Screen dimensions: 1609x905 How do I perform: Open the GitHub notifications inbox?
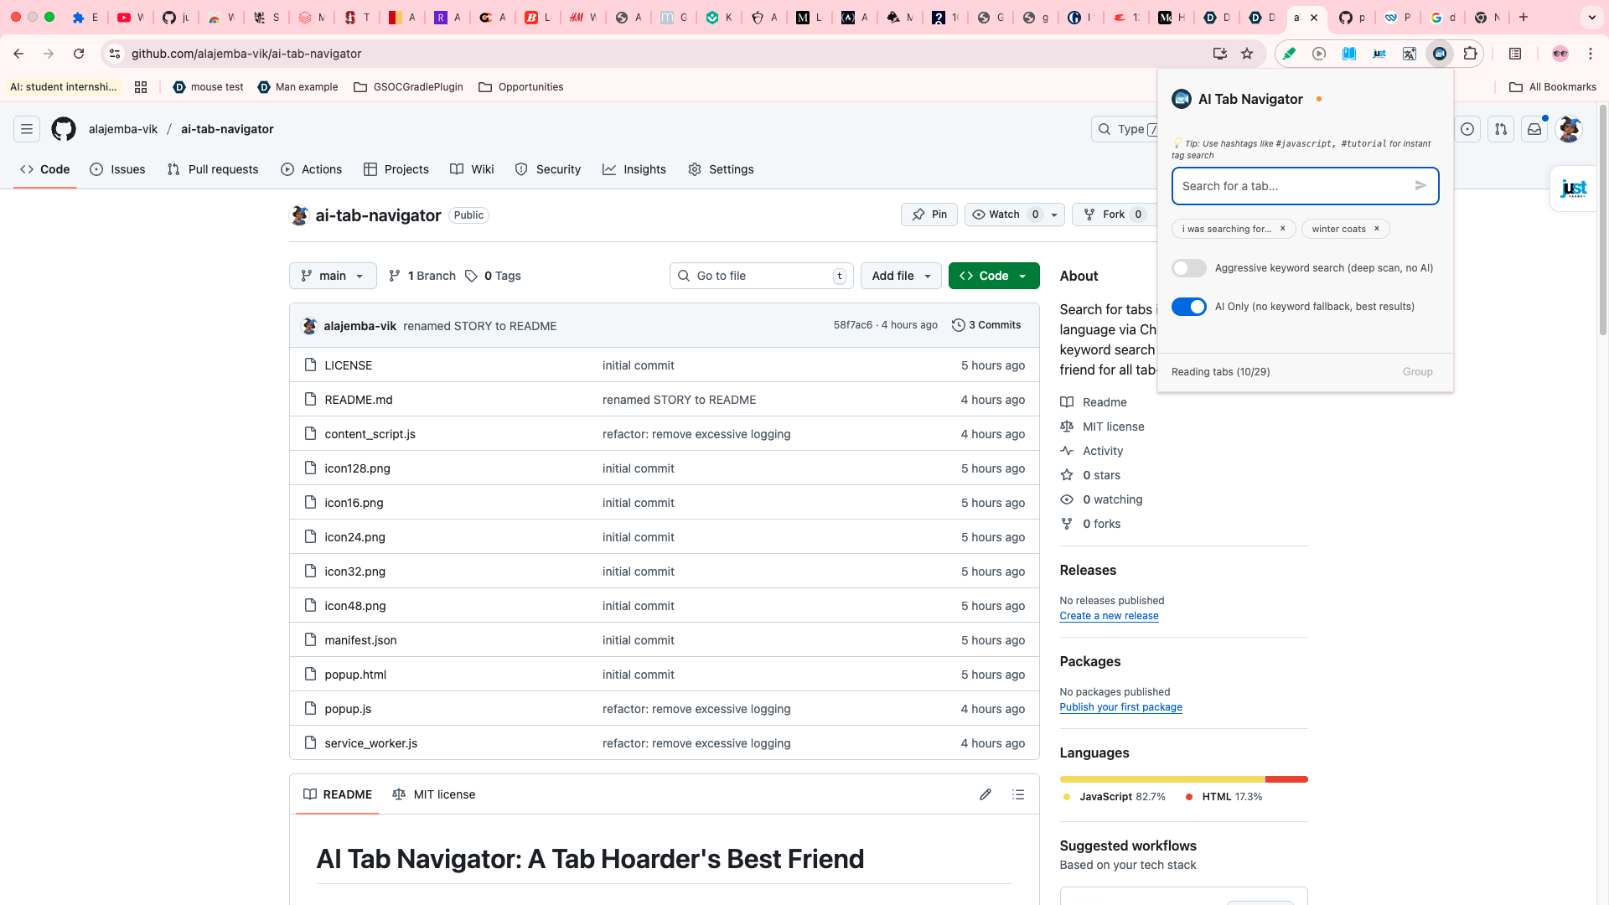(1534, 129)
